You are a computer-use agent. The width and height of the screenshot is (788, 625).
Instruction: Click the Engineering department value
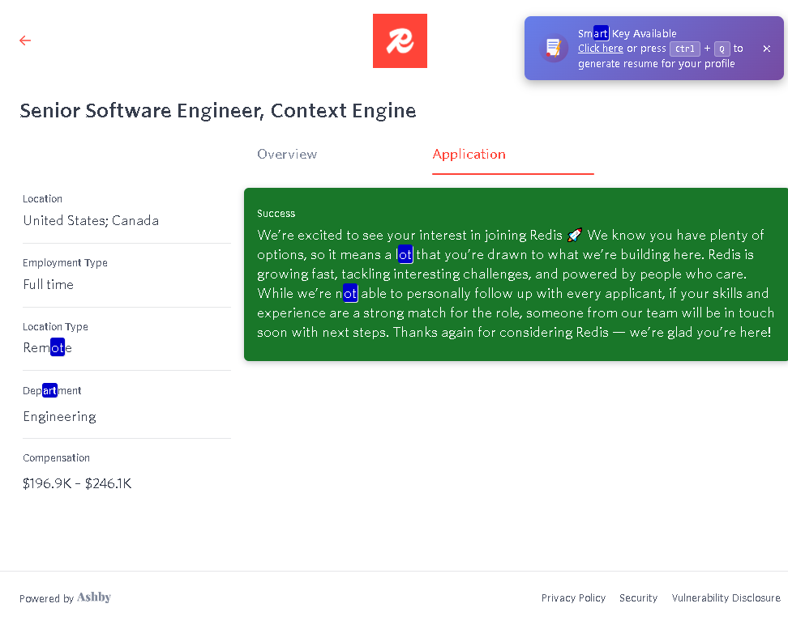(59, 417)
